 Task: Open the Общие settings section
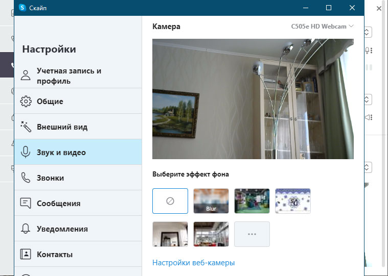coord(78,101)
